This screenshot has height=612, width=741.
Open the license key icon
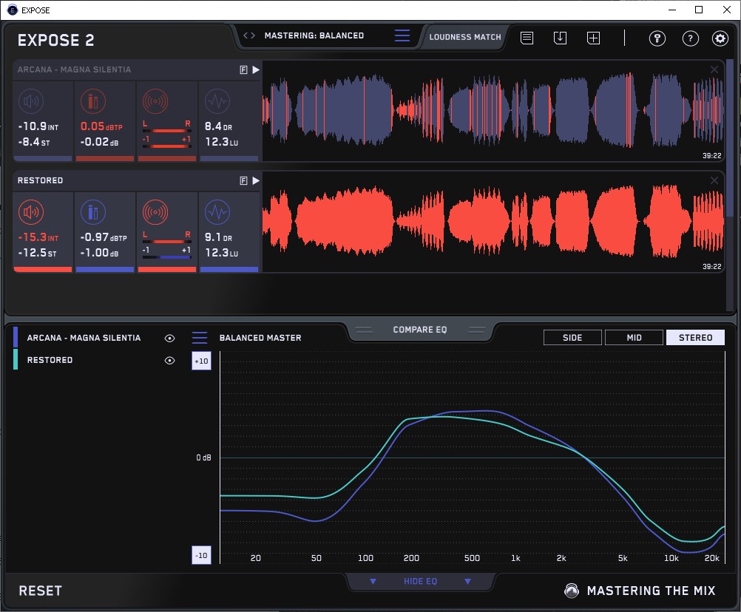pyautogui.click(x=657, y=38)
